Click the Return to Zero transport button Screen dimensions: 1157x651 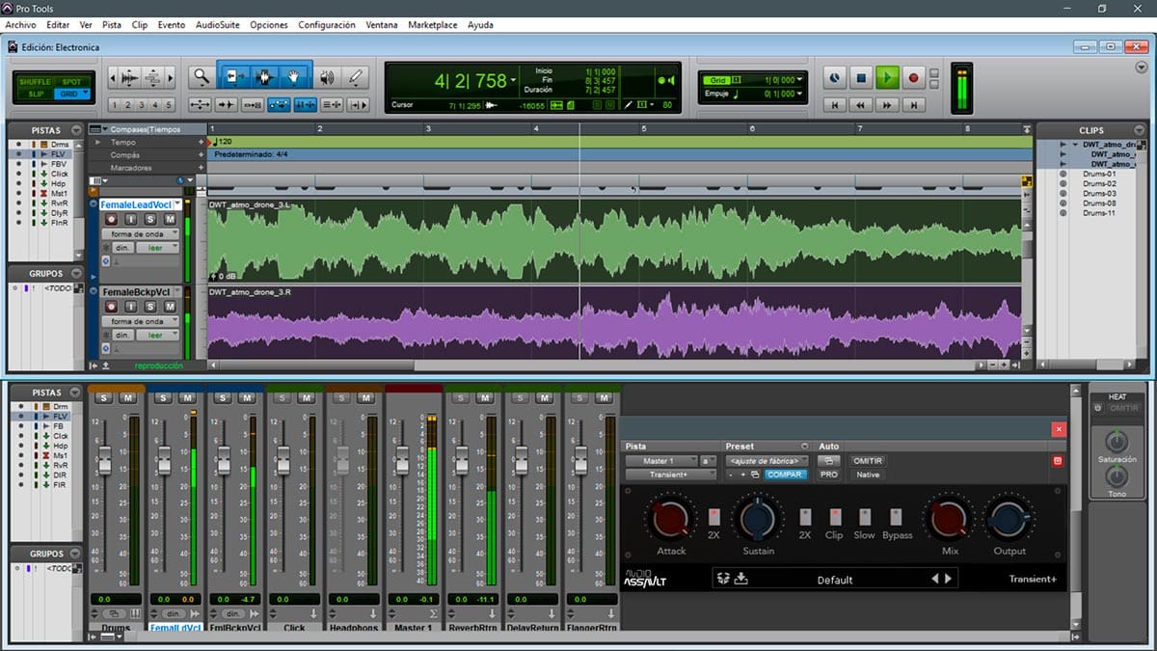point(836,105)
